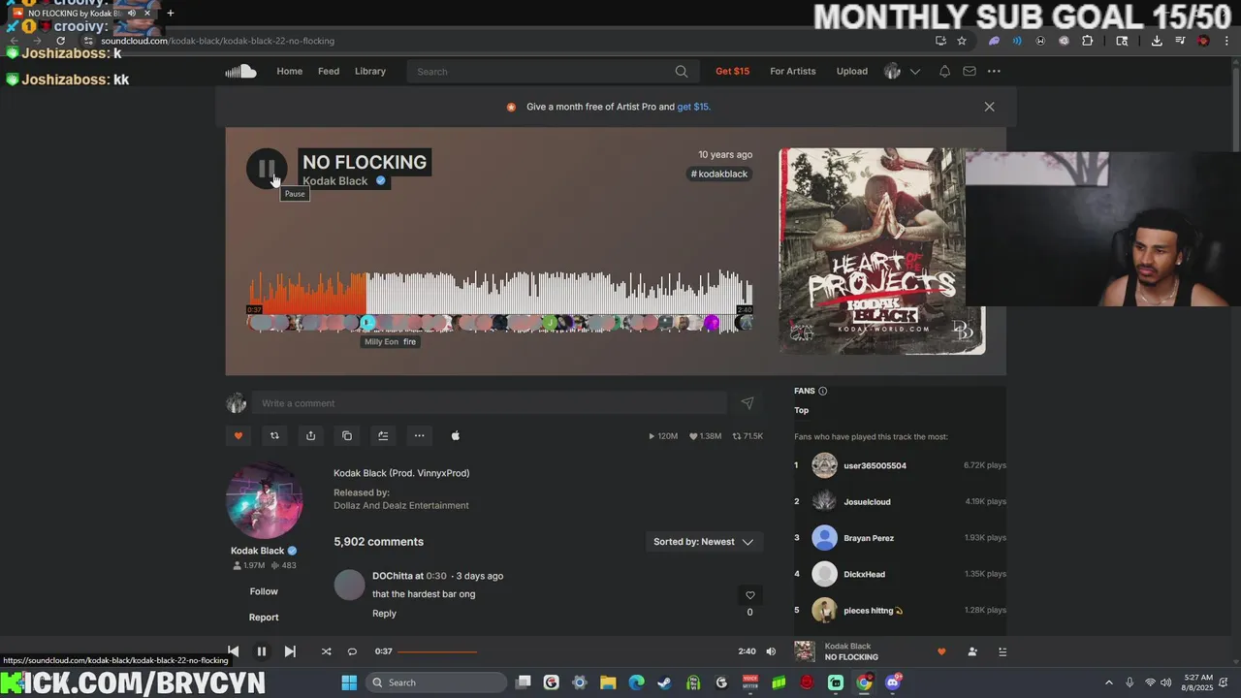This screenshot has width=1241, height=698.
Task: Add track to Next up
Action: [x=383, y=435]
